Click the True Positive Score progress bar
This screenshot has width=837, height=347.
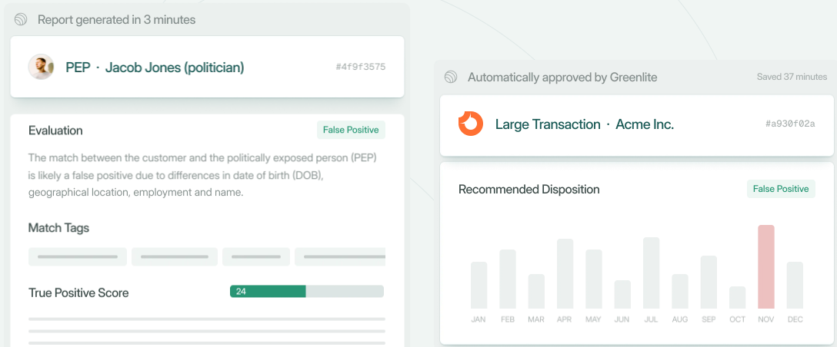(x=306, y=292)
